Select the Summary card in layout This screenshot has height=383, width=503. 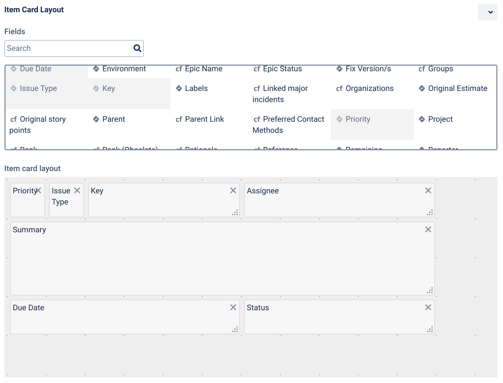coord(222,258)
